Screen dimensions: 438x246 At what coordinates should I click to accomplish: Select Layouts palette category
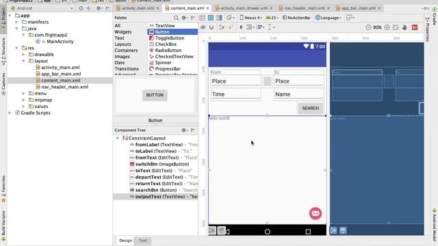[x=123, y=44]
